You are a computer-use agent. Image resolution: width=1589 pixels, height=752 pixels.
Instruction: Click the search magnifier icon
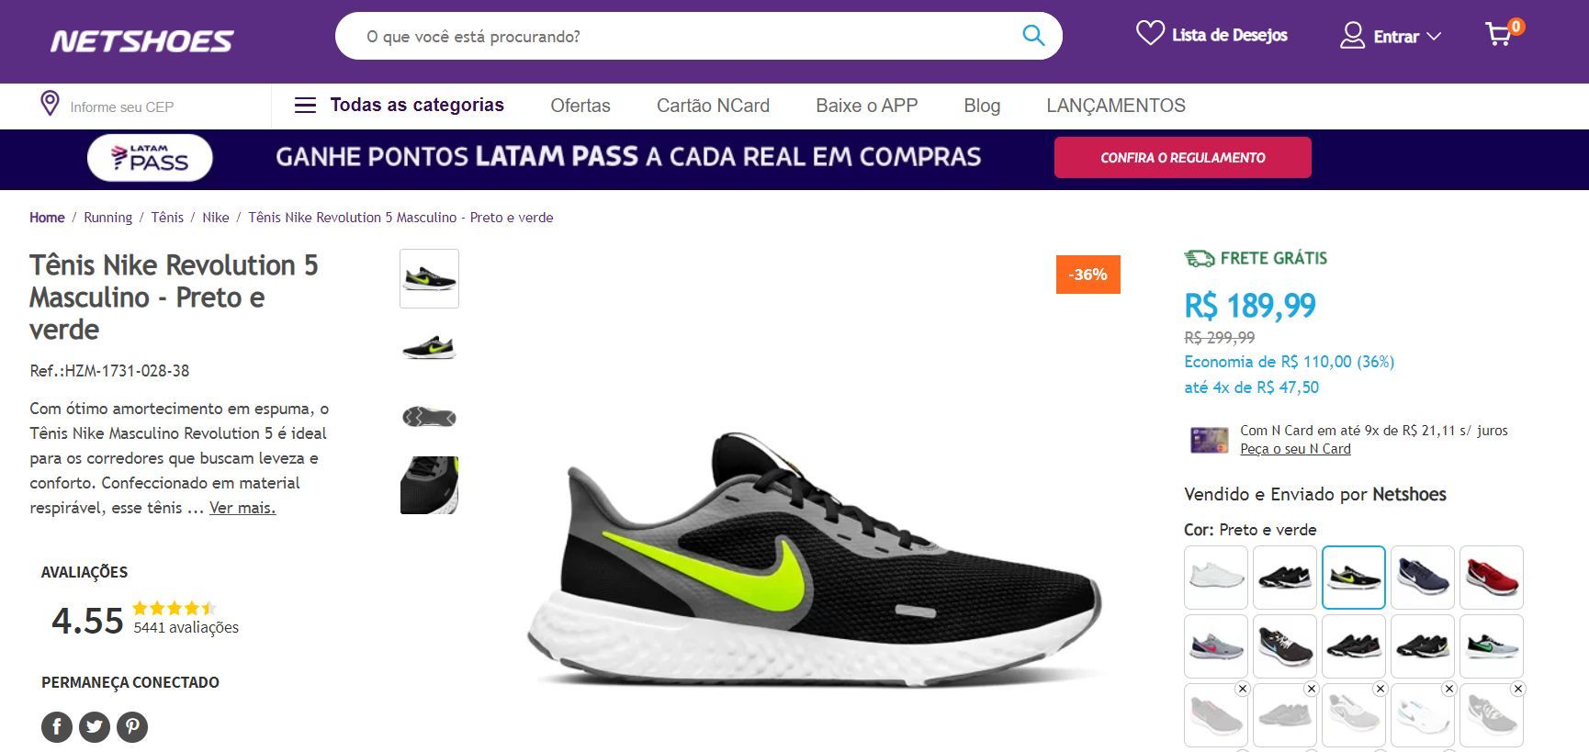tap(1033, 36)
